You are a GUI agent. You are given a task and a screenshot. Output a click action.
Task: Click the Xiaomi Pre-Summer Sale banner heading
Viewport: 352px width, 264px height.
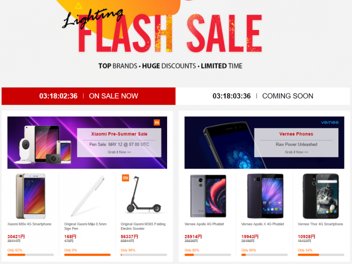119,134
